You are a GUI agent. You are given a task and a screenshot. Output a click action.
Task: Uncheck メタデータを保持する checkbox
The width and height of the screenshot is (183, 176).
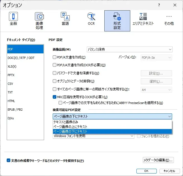(x=8, y=160)
